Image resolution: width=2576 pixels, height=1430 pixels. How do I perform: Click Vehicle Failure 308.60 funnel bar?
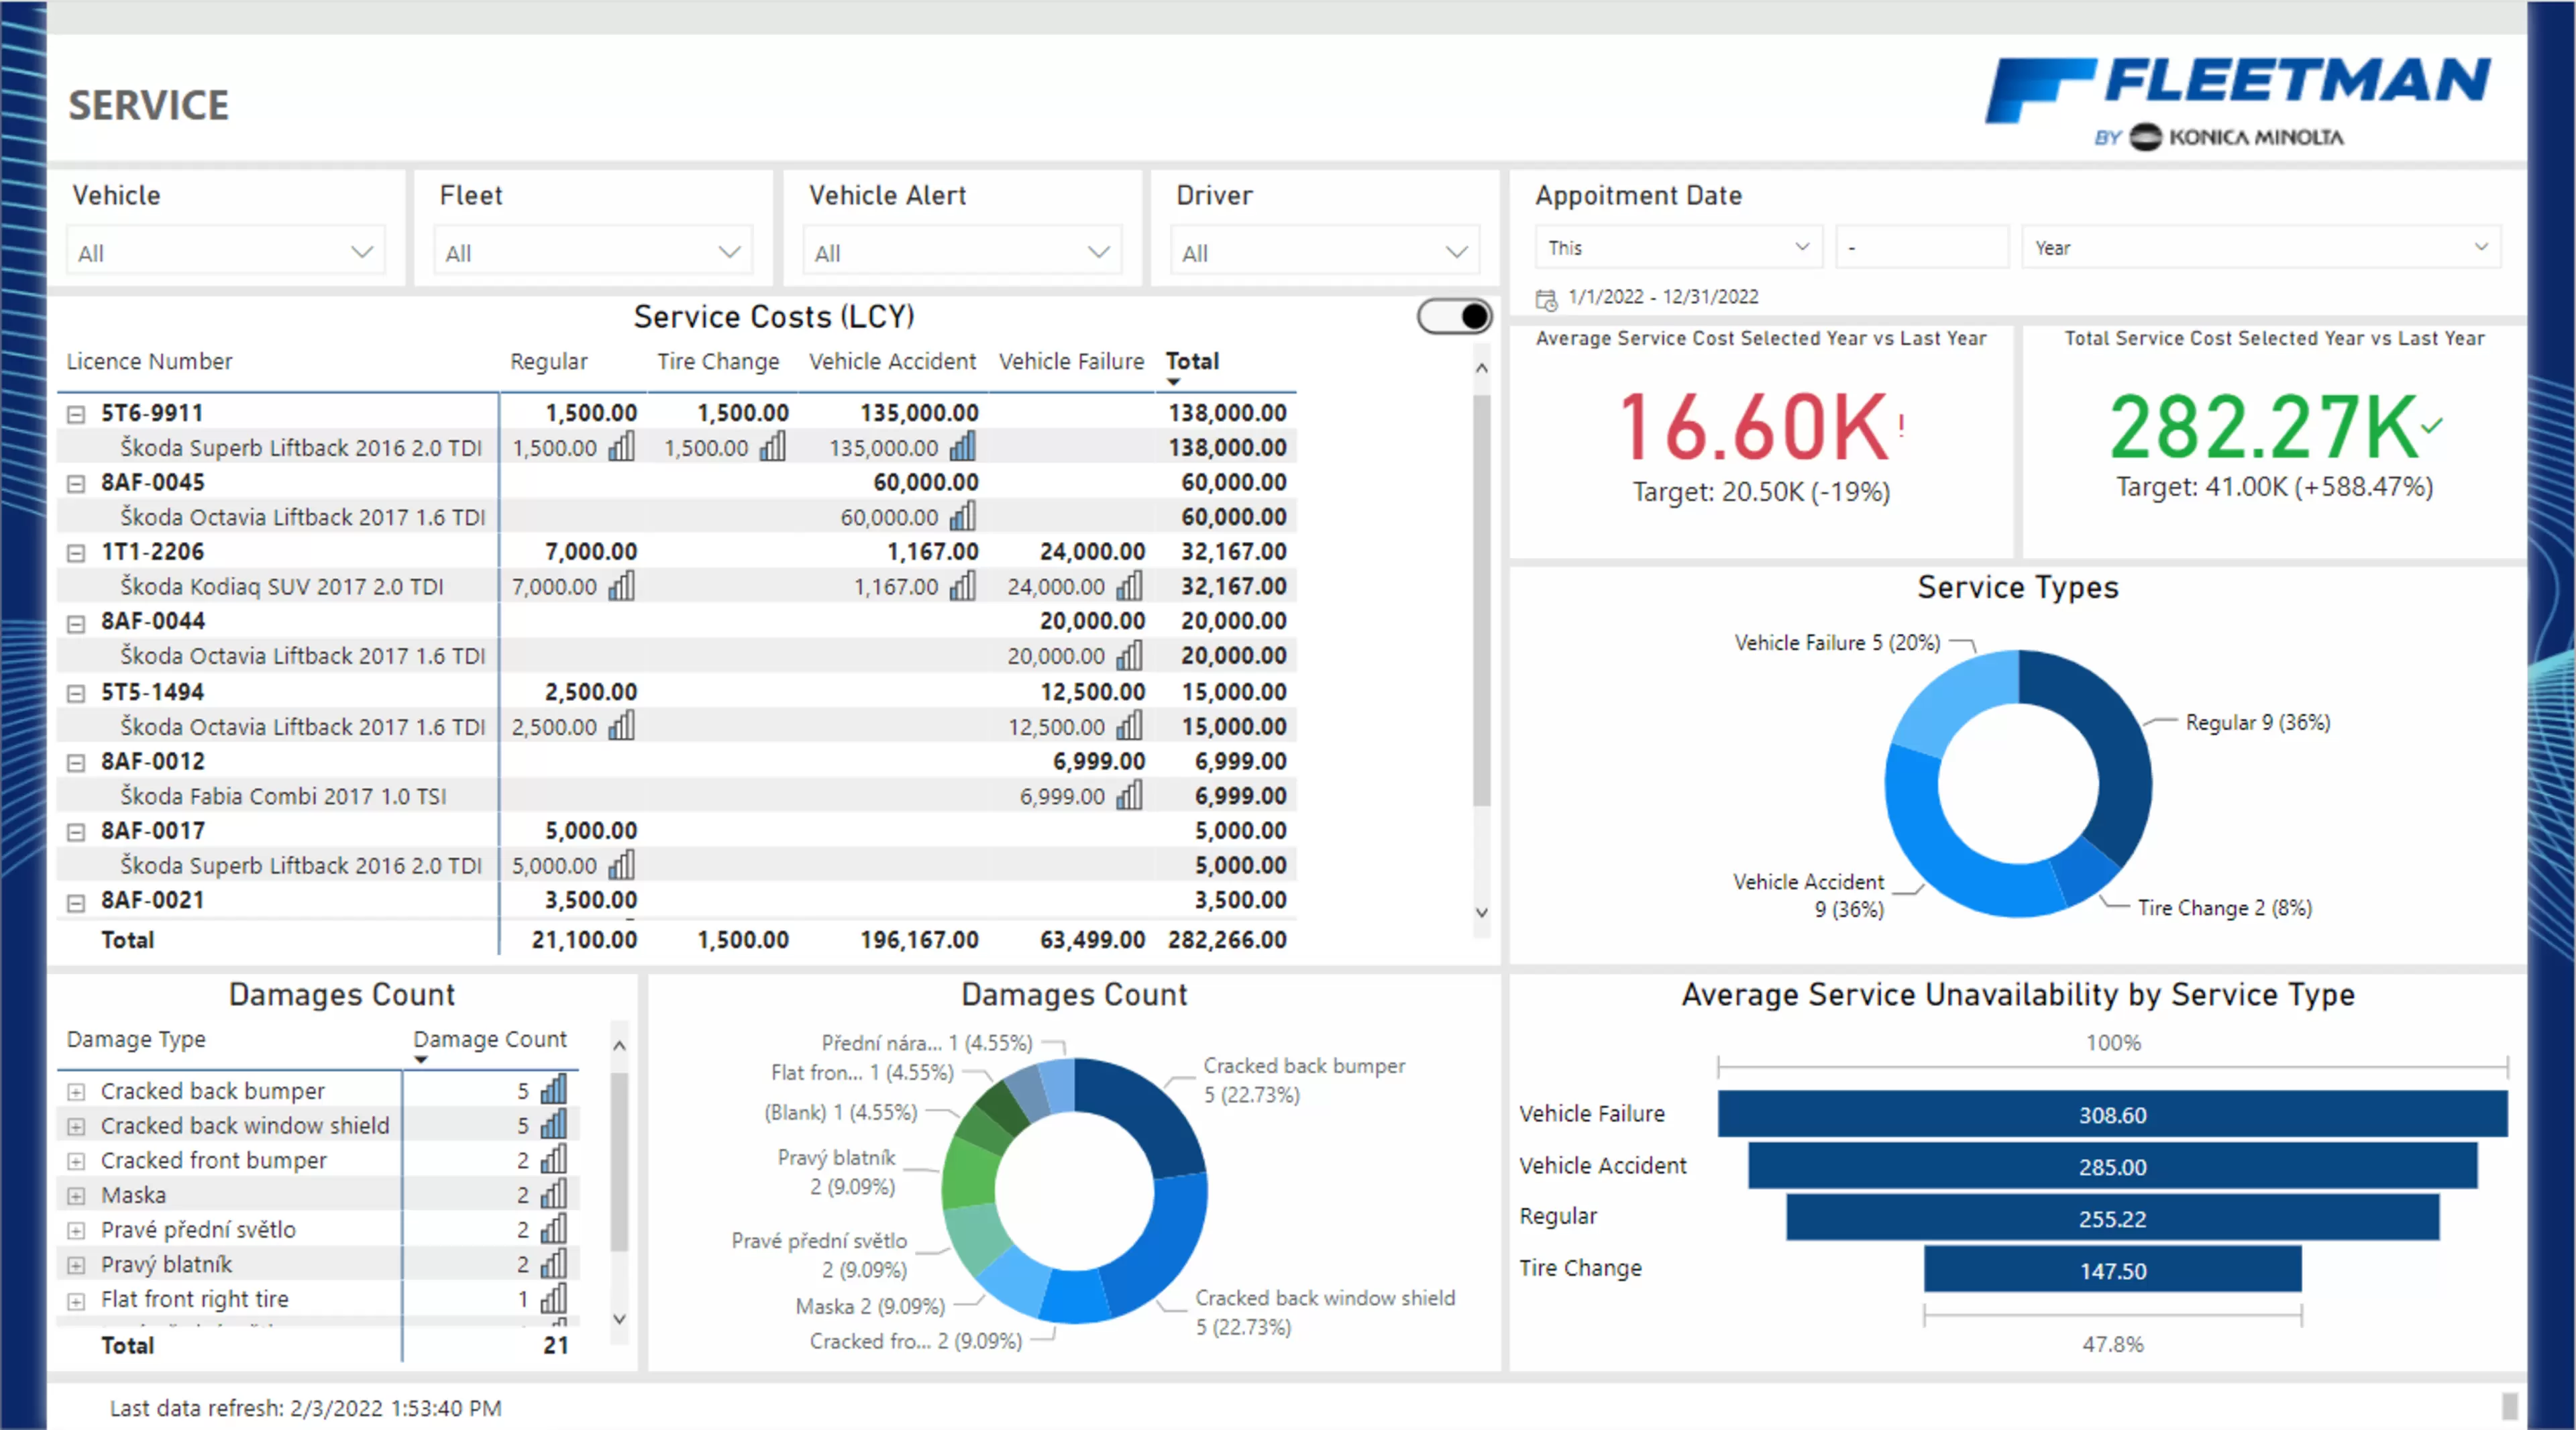pyautogui.click(x=2112, y=1114)
